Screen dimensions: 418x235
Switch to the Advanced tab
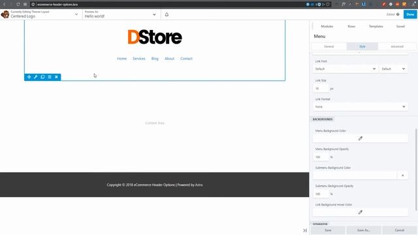pyautogui.click(x=397, y=46)
